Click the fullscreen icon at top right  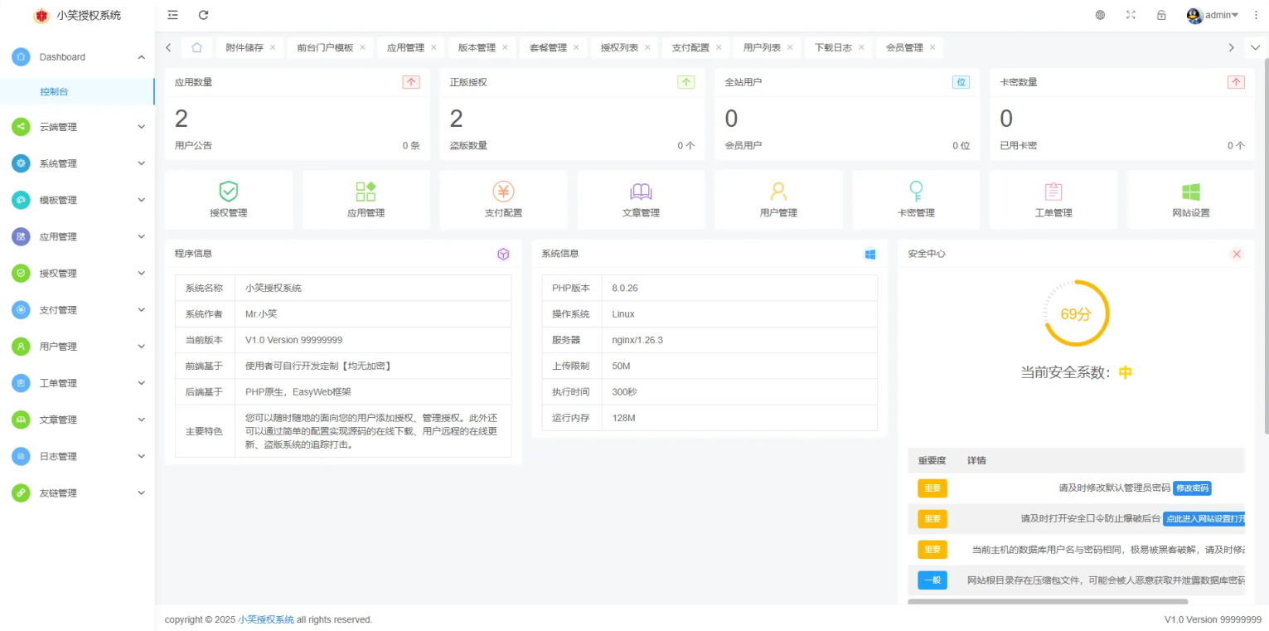pyautogui.click(x=1131, y=14)
